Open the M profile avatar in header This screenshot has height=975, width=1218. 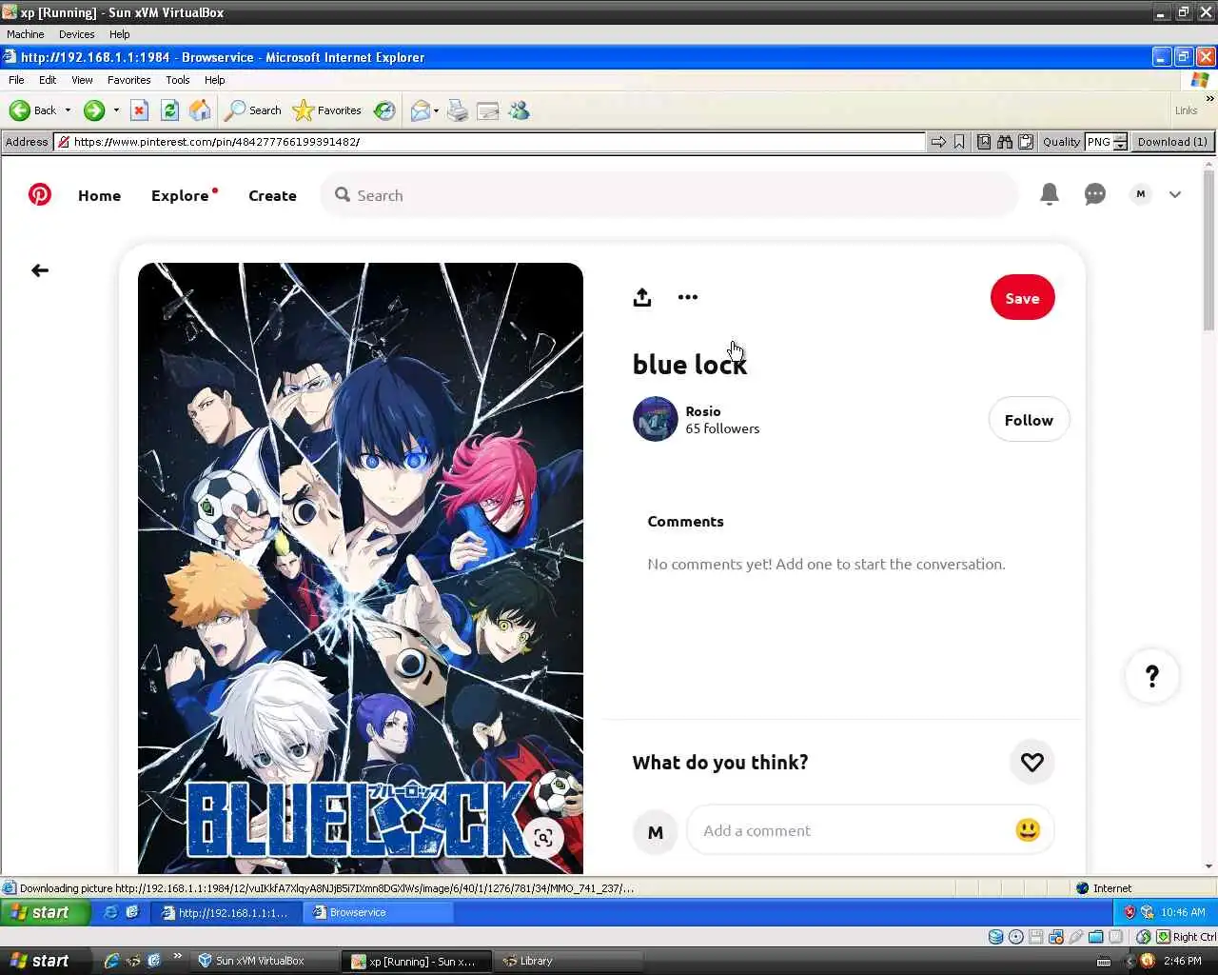(x=1140, y=194)
